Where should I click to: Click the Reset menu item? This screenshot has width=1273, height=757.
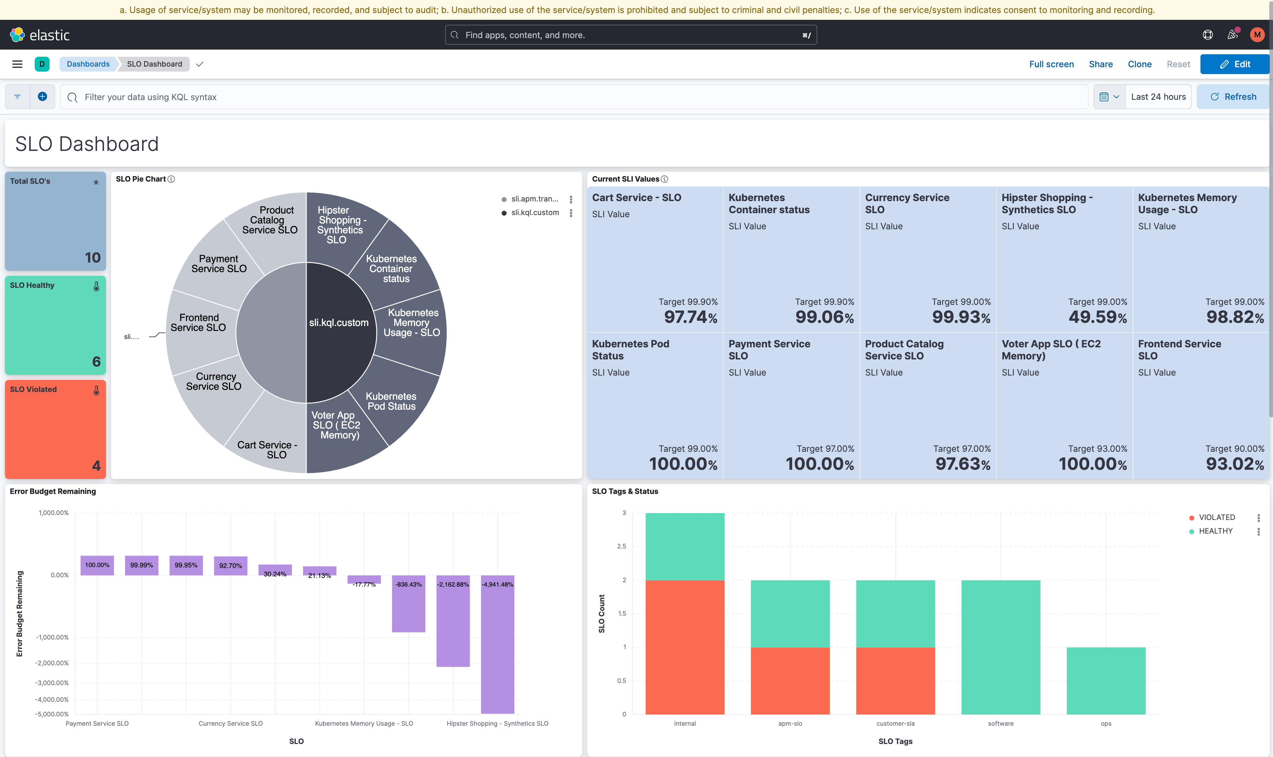click(x=1178, y=64)
